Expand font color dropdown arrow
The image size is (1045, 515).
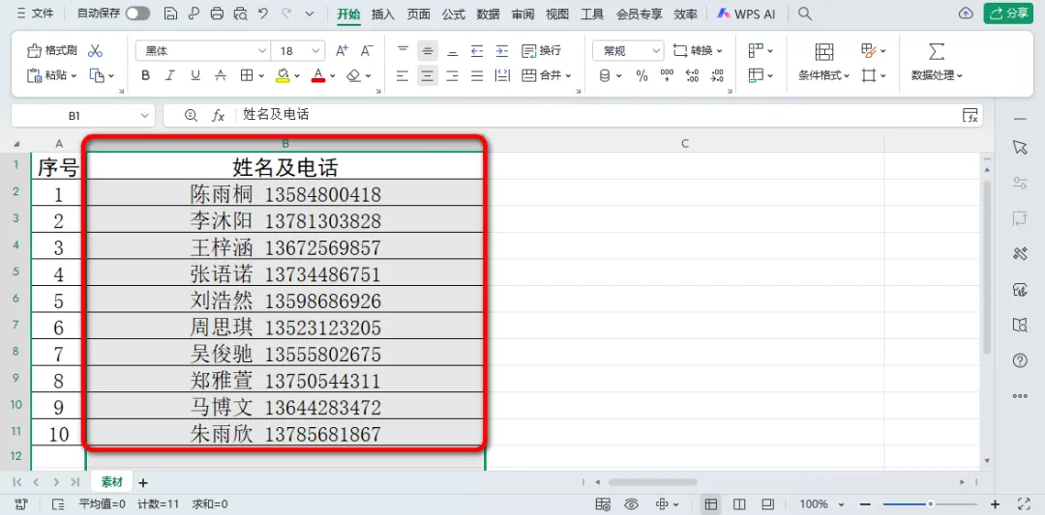333,76
